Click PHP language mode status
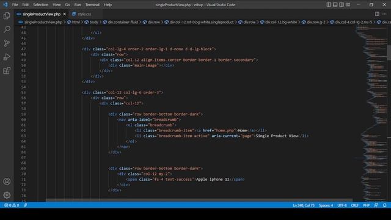The height and width of the screenshot is (220, 391). (366, 205)
